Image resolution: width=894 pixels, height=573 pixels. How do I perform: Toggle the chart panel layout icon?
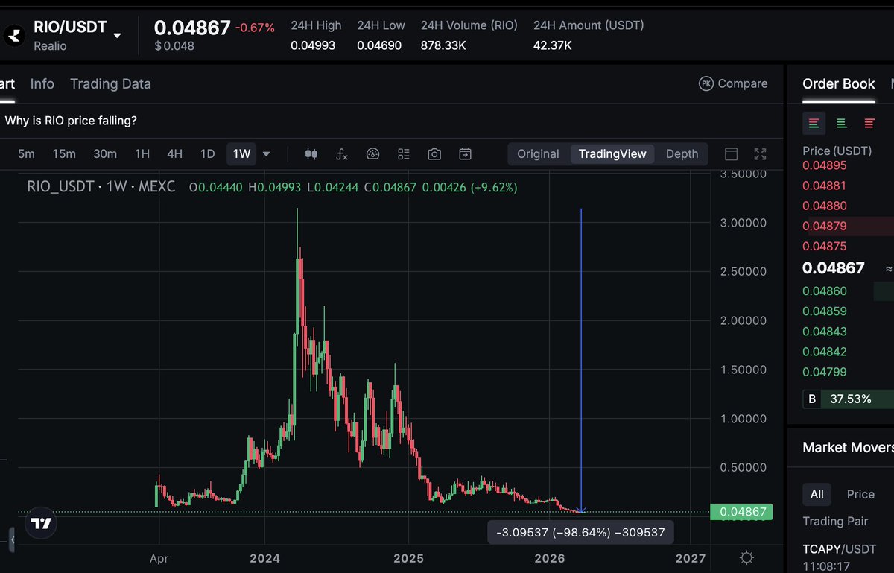pos(732,154)
